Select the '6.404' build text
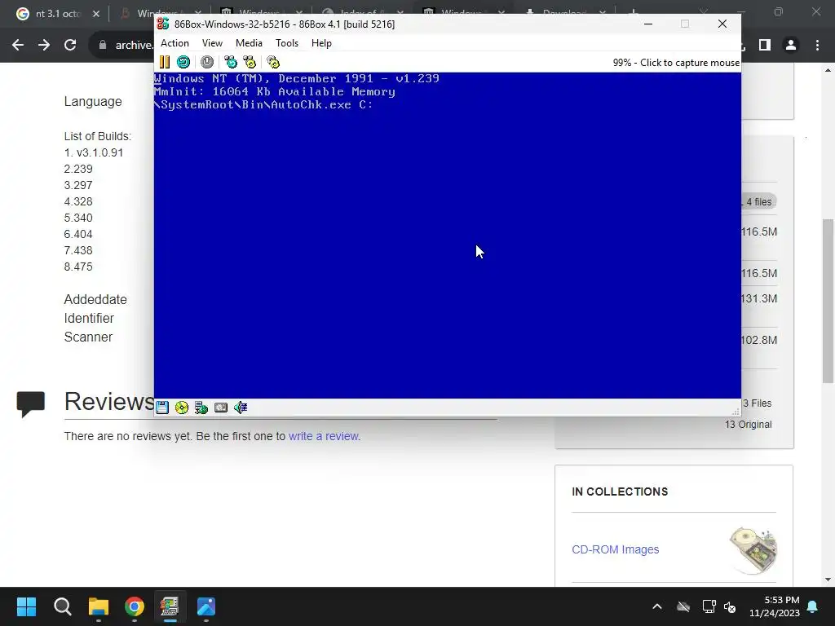 [x=78, y=234]
